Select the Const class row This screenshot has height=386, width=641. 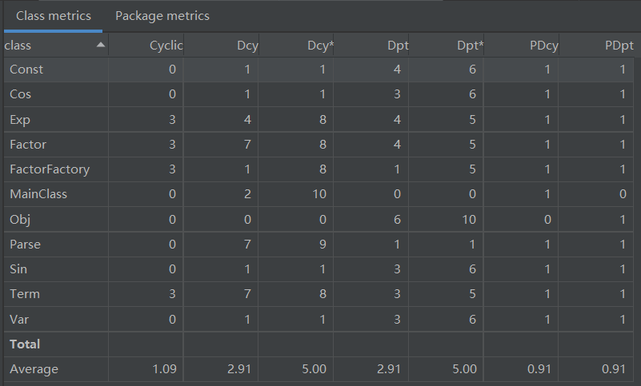pyautogui.click(x=26, y=70)
